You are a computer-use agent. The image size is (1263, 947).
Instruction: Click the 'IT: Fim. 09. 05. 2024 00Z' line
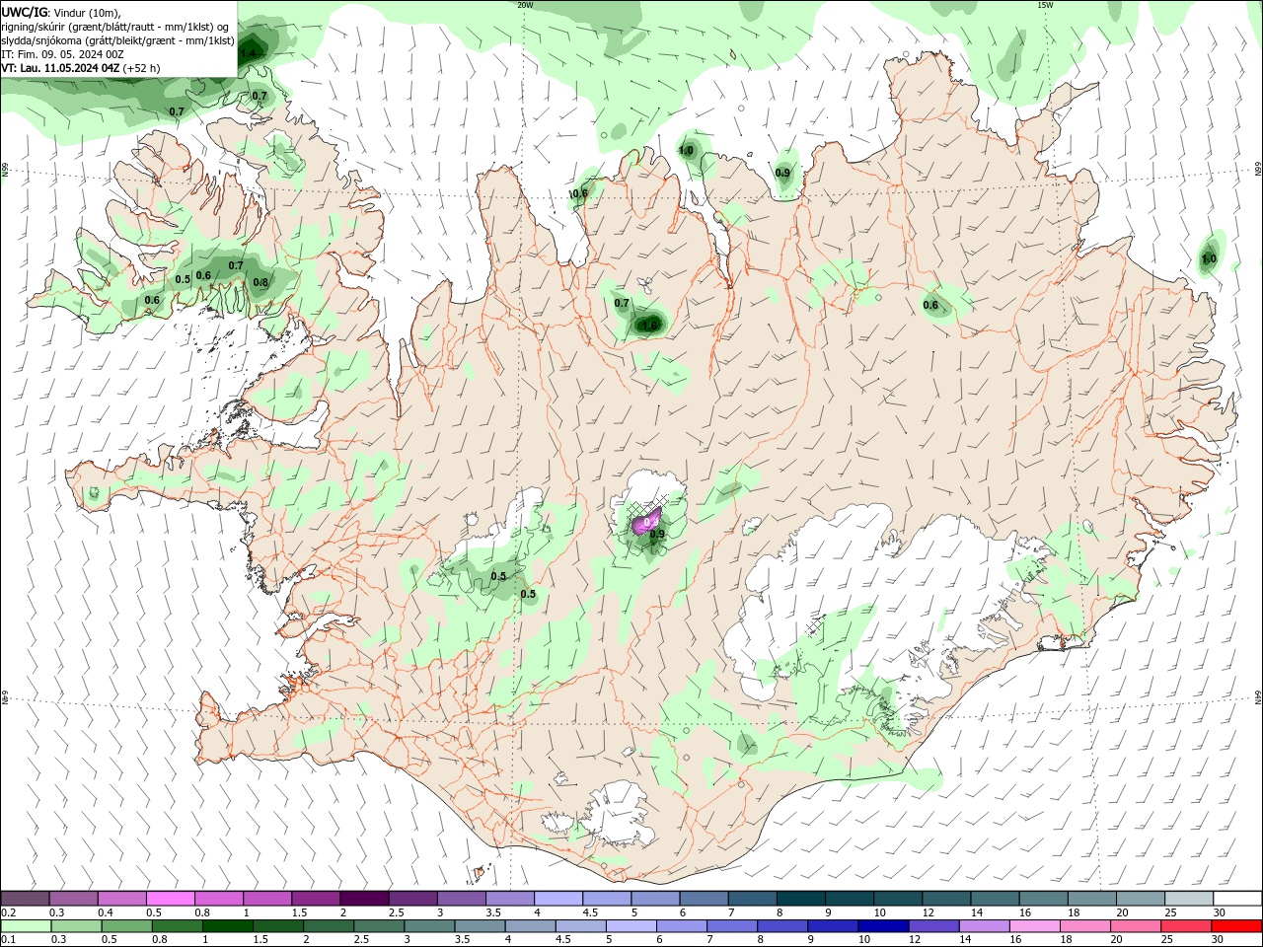[62, 54]
